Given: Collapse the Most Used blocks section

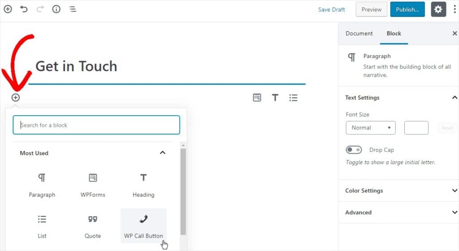Looking at the screenshot, I should (x=162, y=153).
